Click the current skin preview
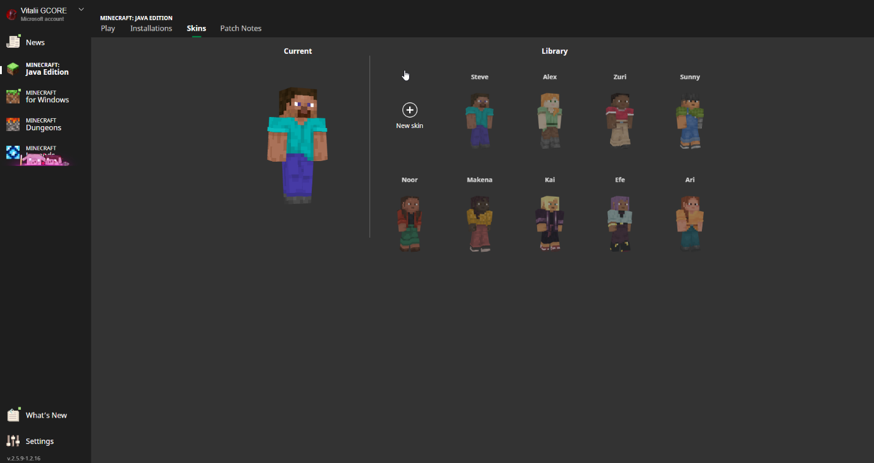The width and height of the screenshot is (874, 463). coord(298,145)
